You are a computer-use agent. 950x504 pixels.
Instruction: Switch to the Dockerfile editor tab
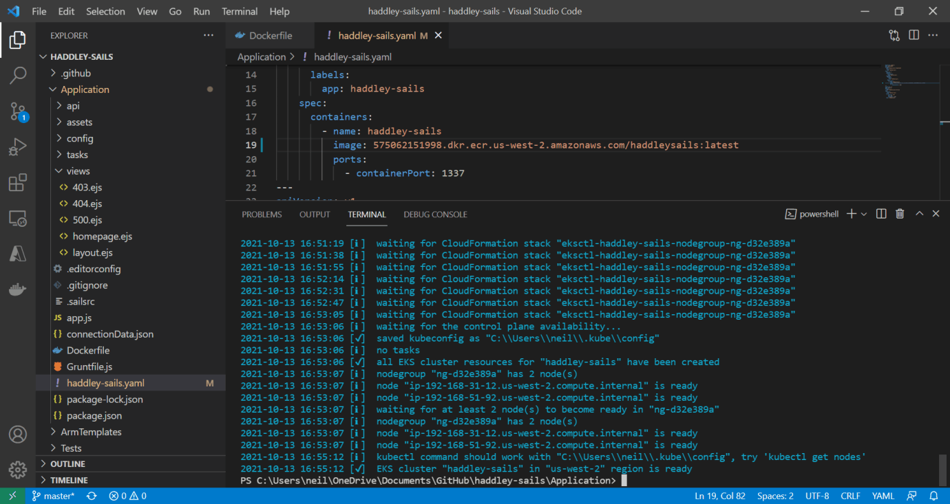[x=270, y=35]
